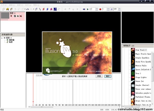This screenshot has width=154, height=111.
Task: Select the Tree 1 emitter
Action: (138, 73)
